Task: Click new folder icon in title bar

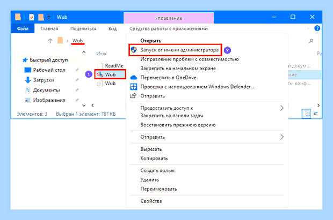Action: click(41, 17)
